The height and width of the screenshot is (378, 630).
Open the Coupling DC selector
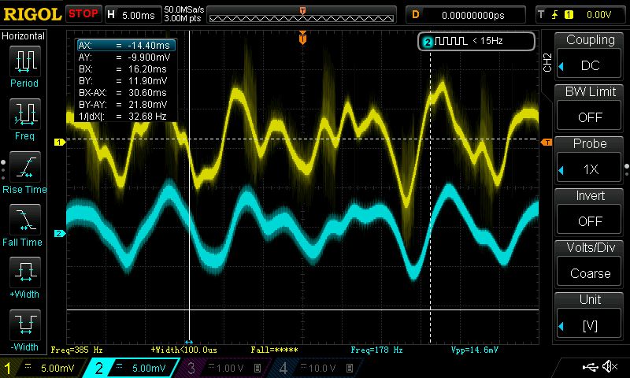[590, 54]
